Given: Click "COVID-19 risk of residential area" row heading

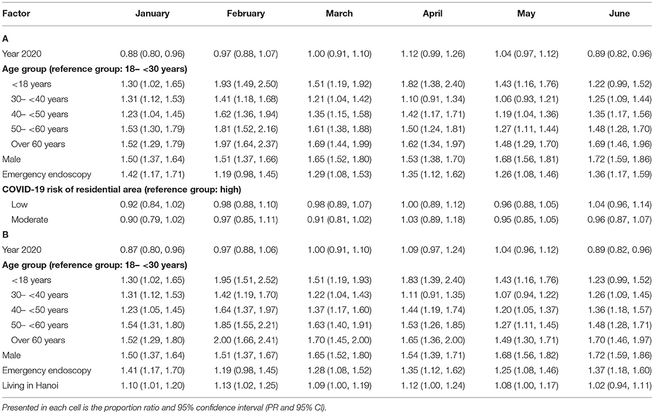Looking at the screenshot, I should click(x=122, y=190).
